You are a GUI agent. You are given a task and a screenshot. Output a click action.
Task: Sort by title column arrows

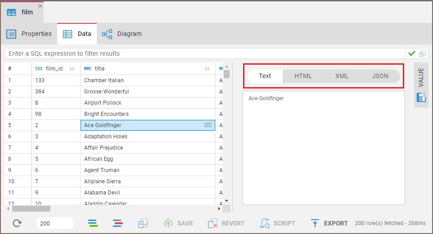coord(207,69)
